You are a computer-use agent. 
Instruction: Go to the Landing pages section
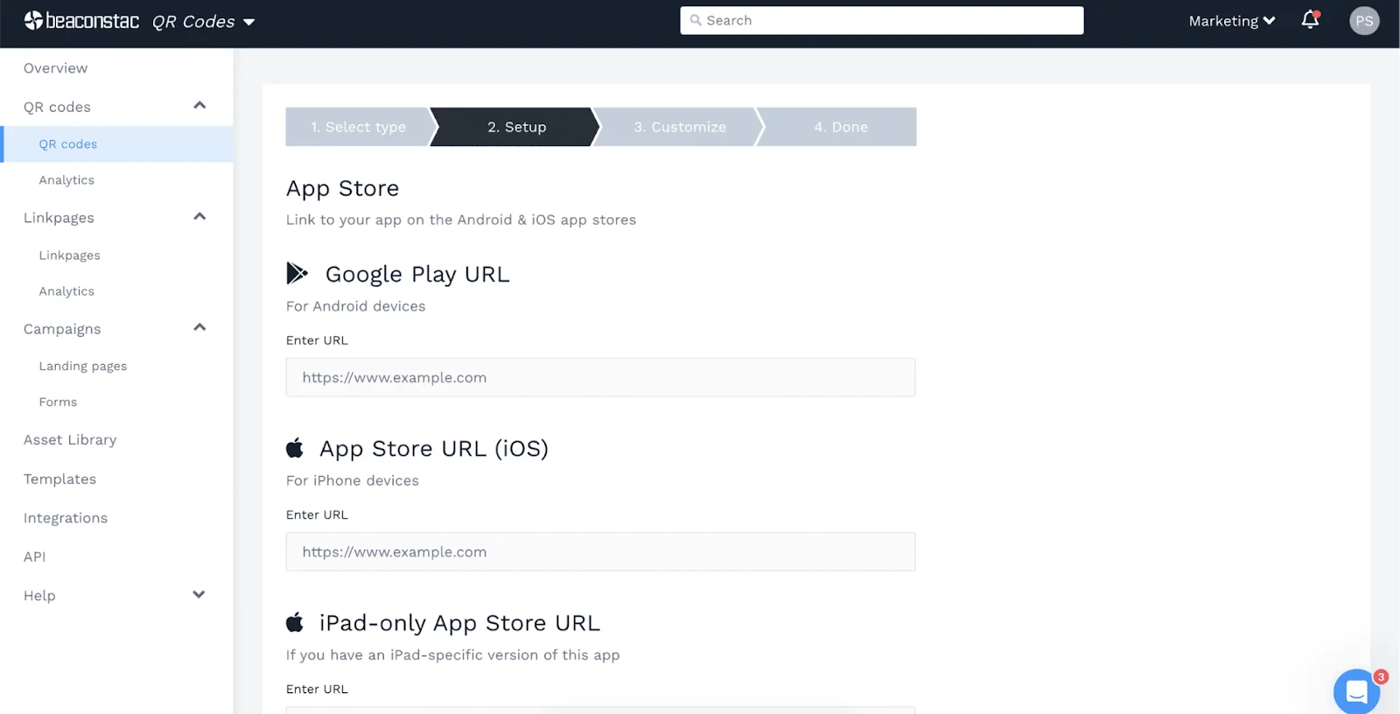[83, 366]
